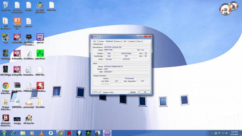
Task: Click the skull taskbar icon
Action: coord(79,133)
